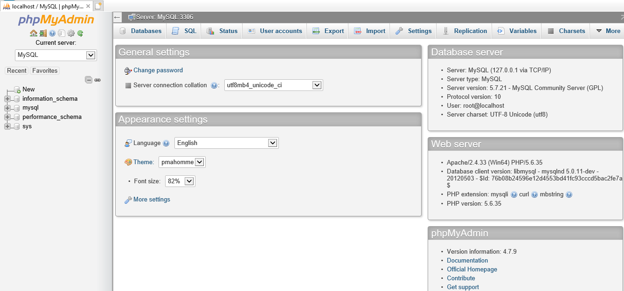Select the performance_schema database name

coord(52,117)
